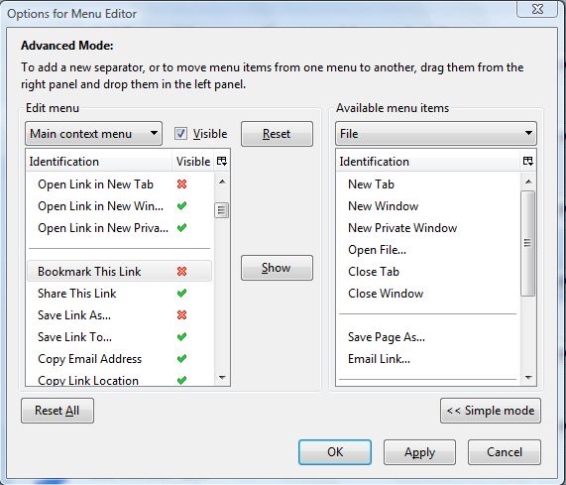Select Save Page As in available items list
Image resolution: width=566 pixels, height=485 pixels.
pyautogui.click(x=387, y=337)
